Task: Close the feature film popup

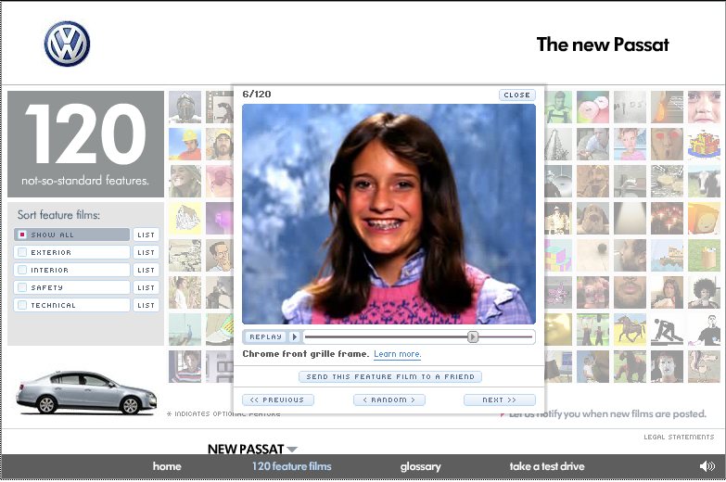Action: (516, 95)
